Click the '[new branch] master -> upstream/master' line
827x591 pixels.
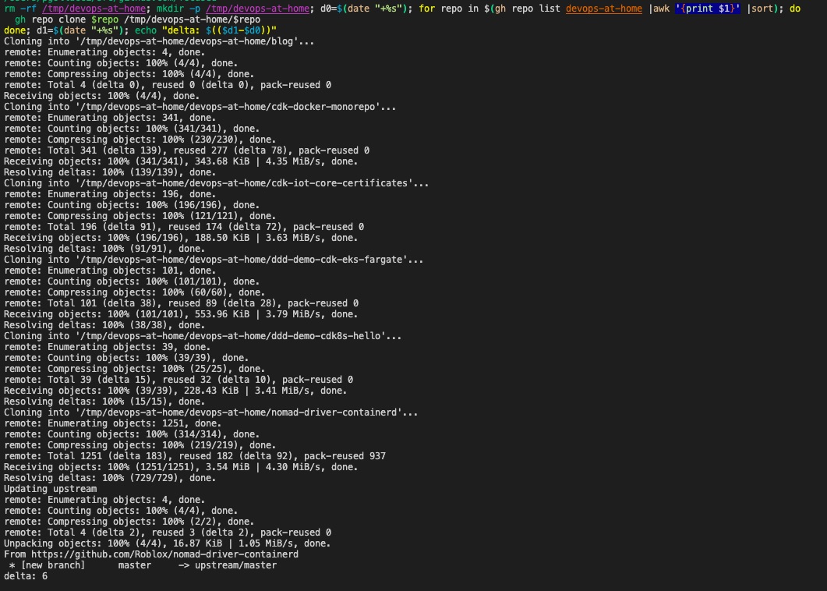pos(143,565)
